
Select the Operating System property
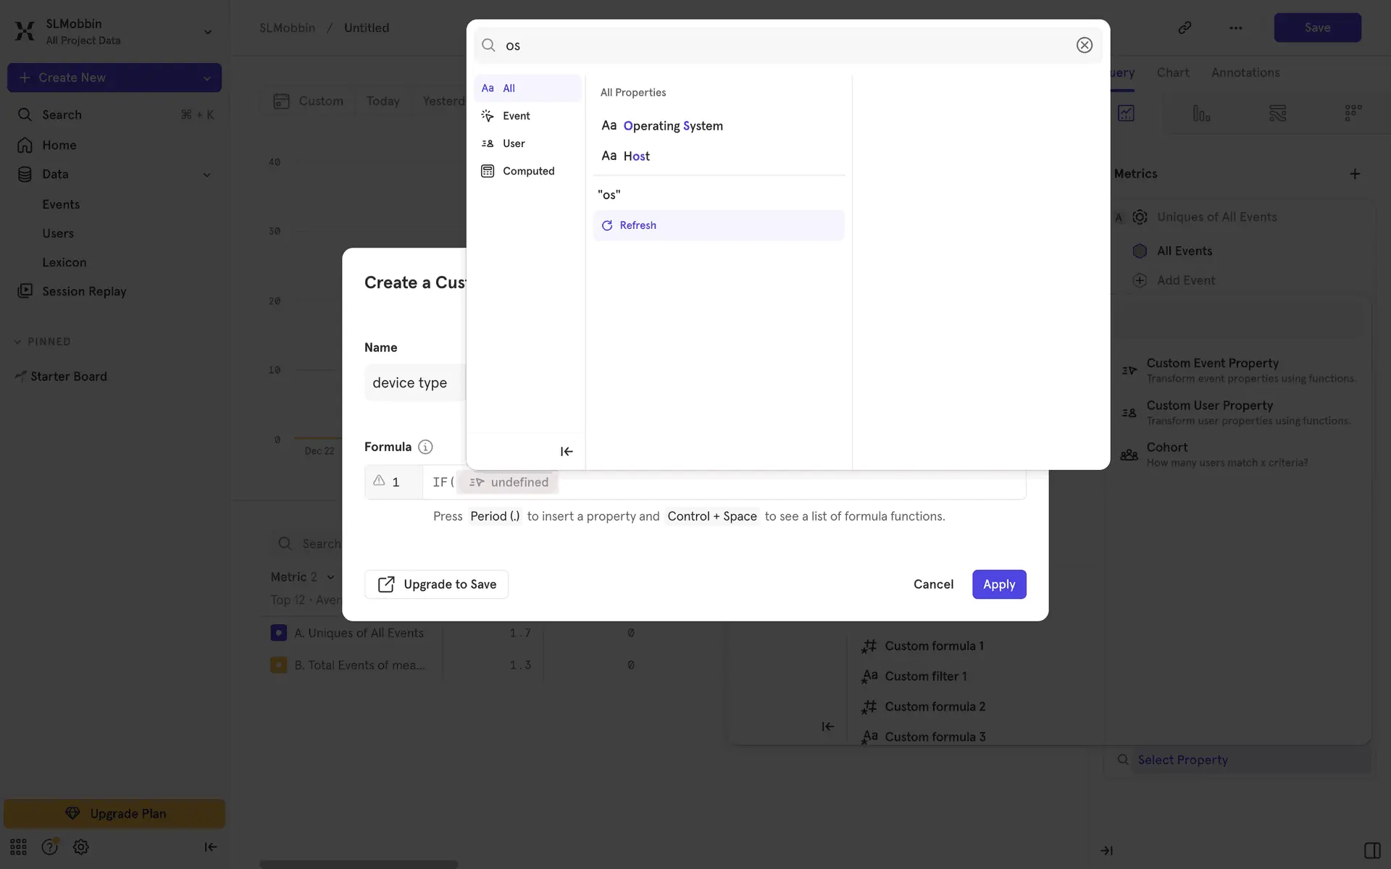[x=672, y=126]
